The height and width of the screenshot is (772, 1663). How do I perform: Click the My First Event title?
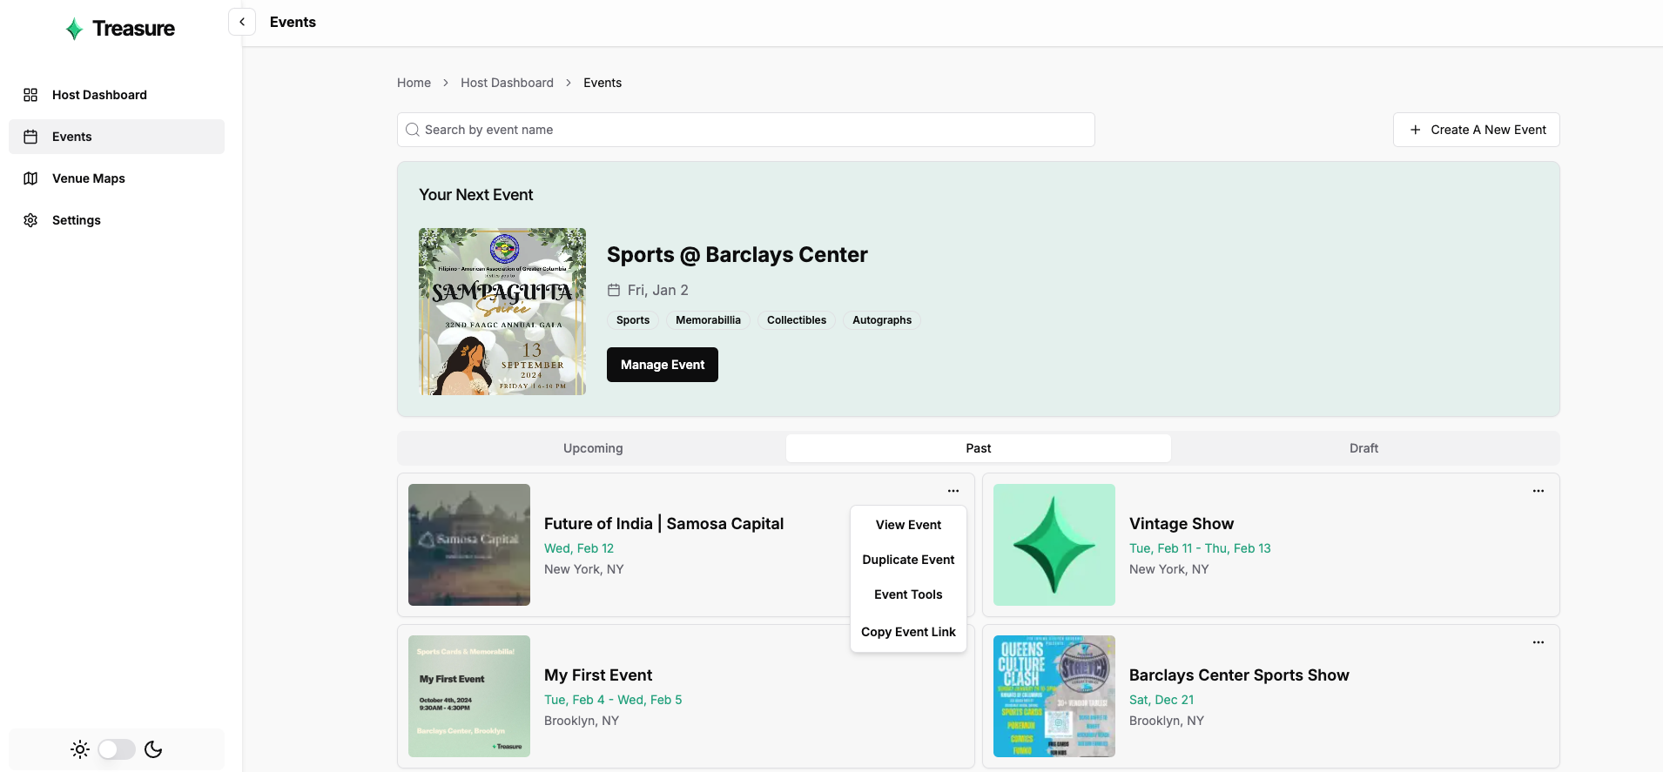[x=598, y=675]
